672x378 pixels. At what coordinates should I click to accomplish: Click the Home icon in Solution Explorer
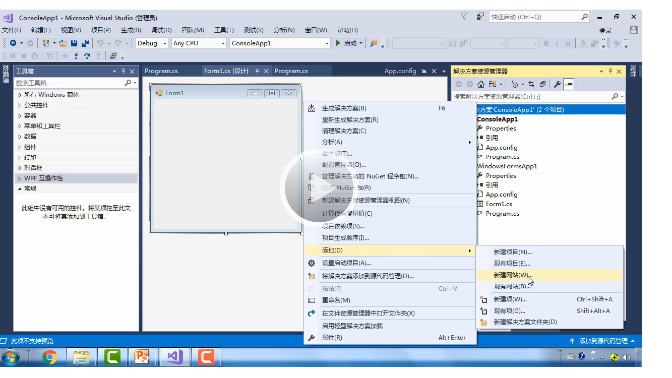click(481, 84)
